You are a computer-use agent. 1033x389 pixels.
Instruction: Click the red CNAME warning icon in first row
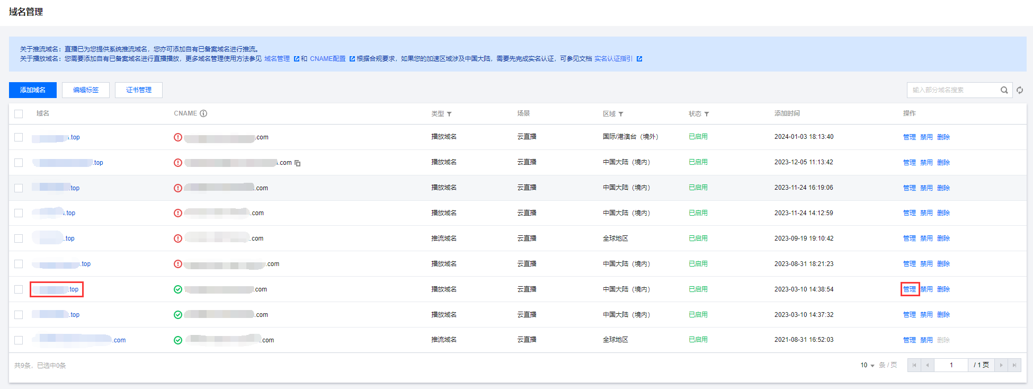pos(178,137)
